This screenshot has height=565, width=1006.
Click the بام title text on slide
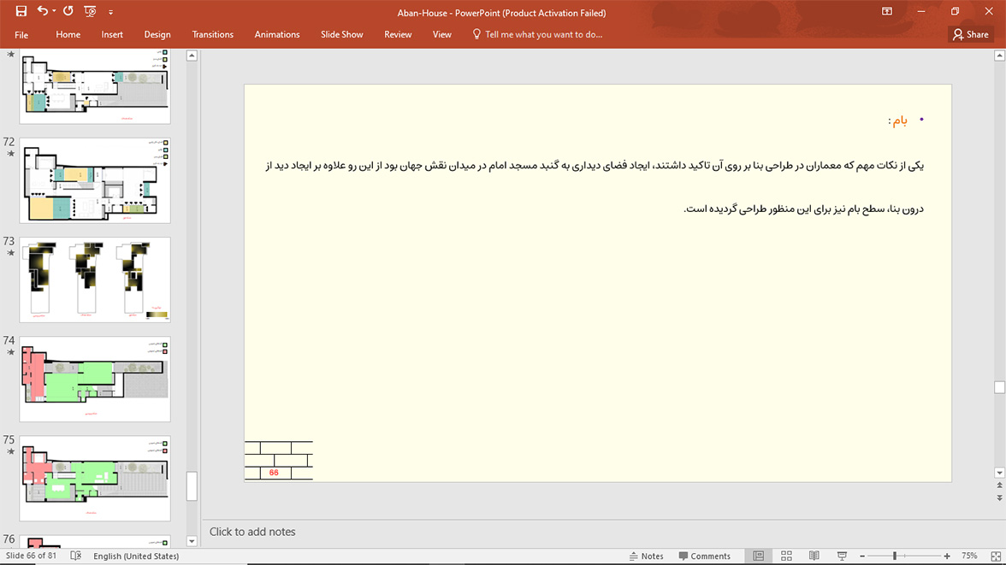click(x=901, y=121)
